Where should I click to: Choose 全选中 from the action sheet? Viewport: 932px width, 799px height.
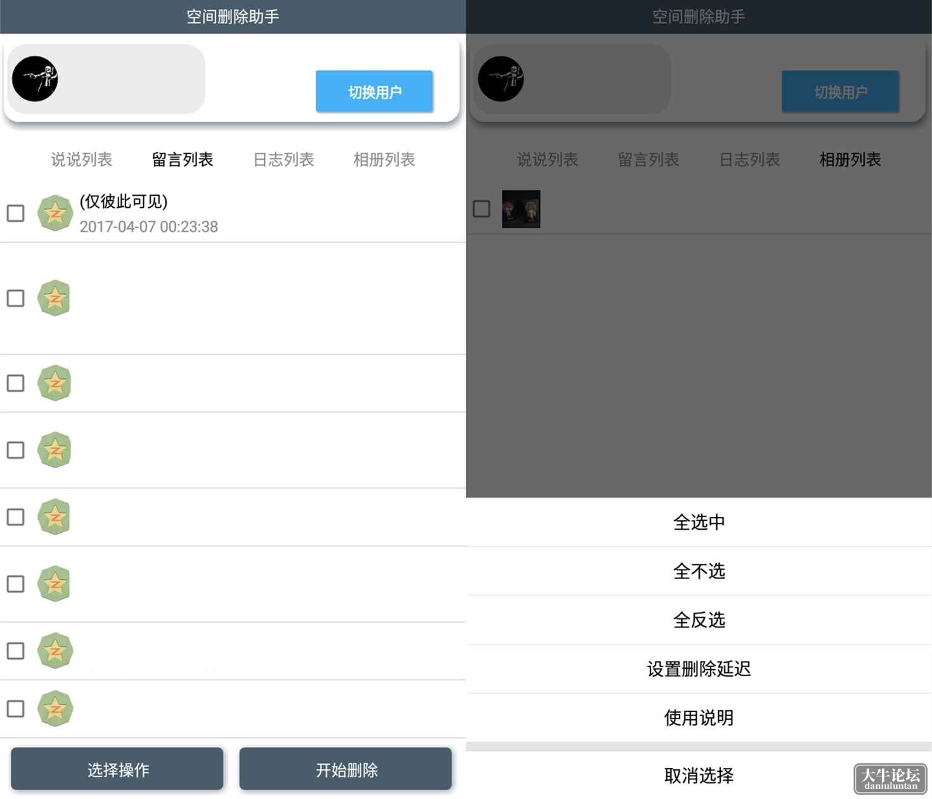pyautogui.click(x=699, y=522)
